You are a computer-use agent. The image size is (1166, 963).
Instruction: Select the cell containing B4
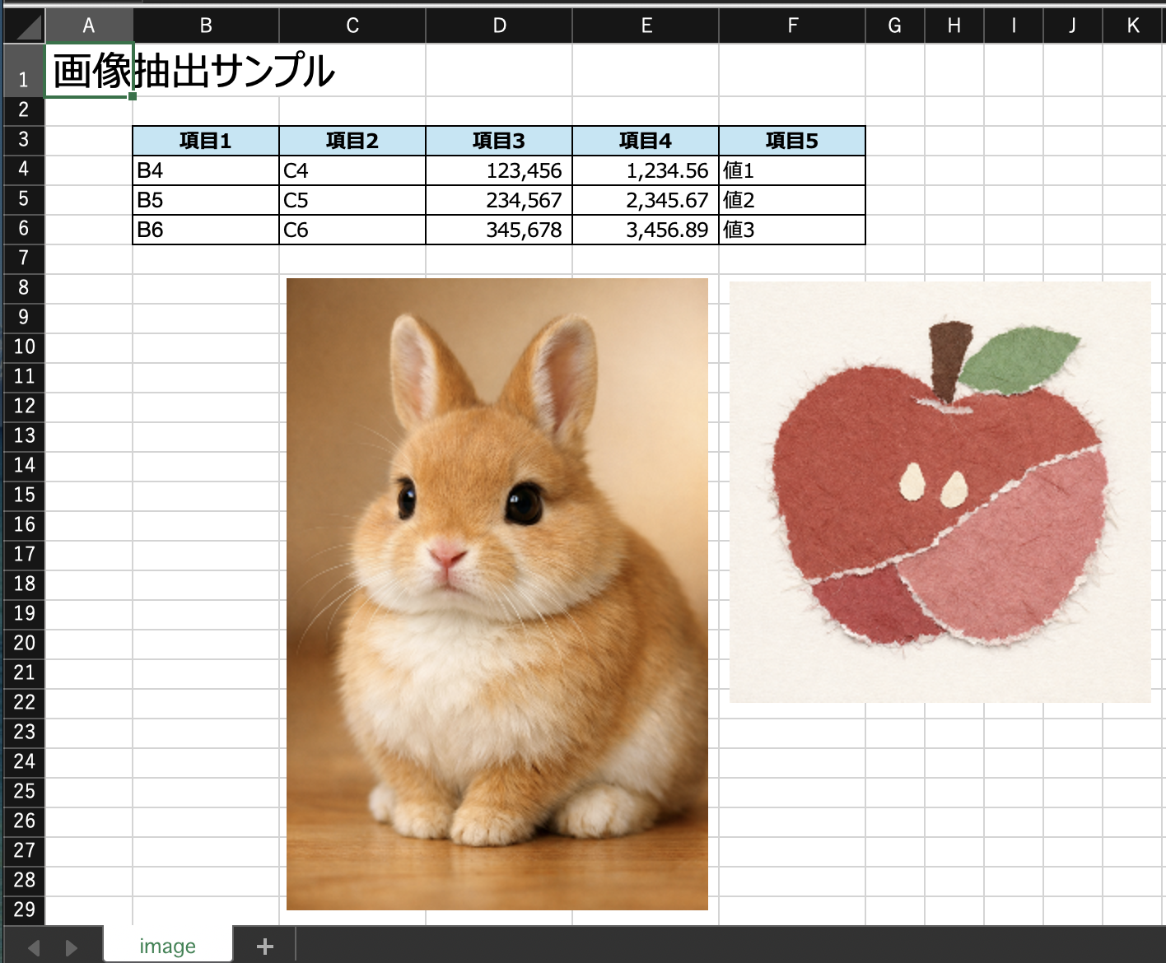(x=205, y=170)
